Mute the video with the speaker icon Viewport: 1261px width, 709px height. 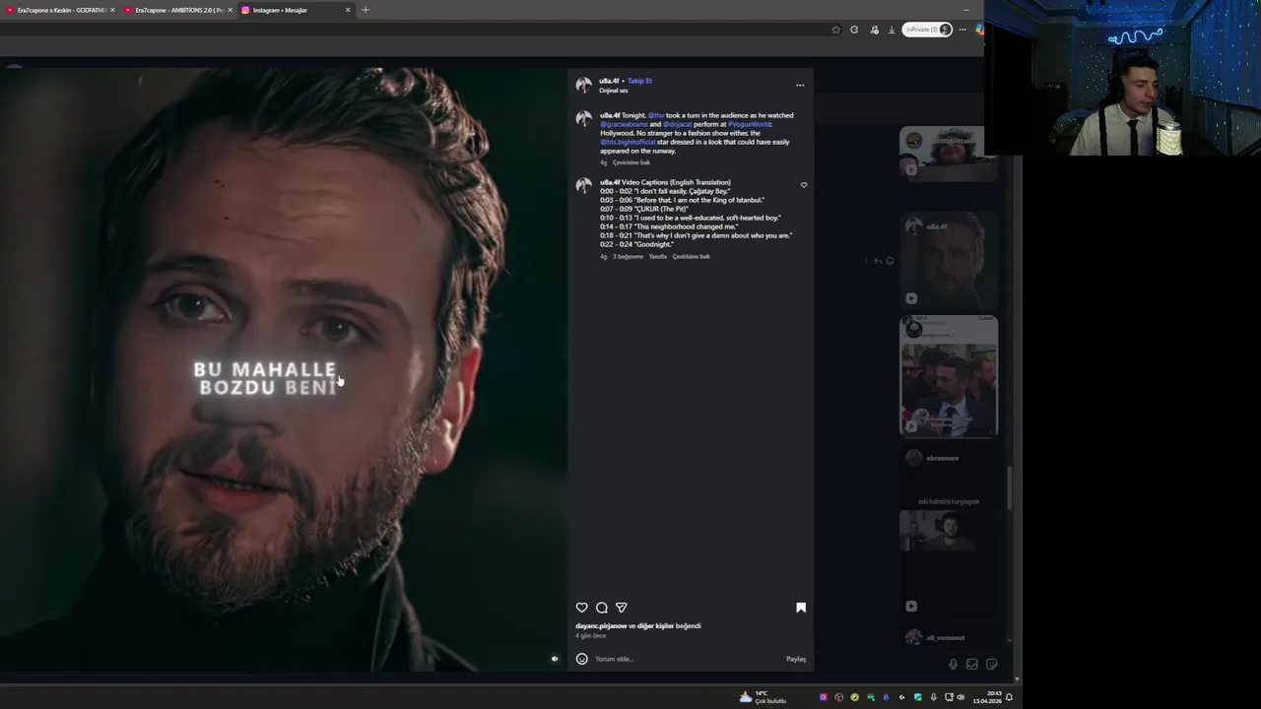tap(555, 659)
